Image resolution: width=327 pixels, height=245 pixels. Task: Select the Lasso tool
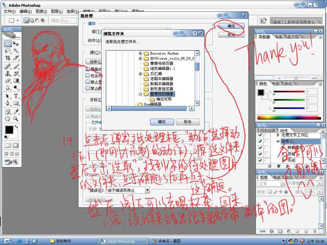8,51
